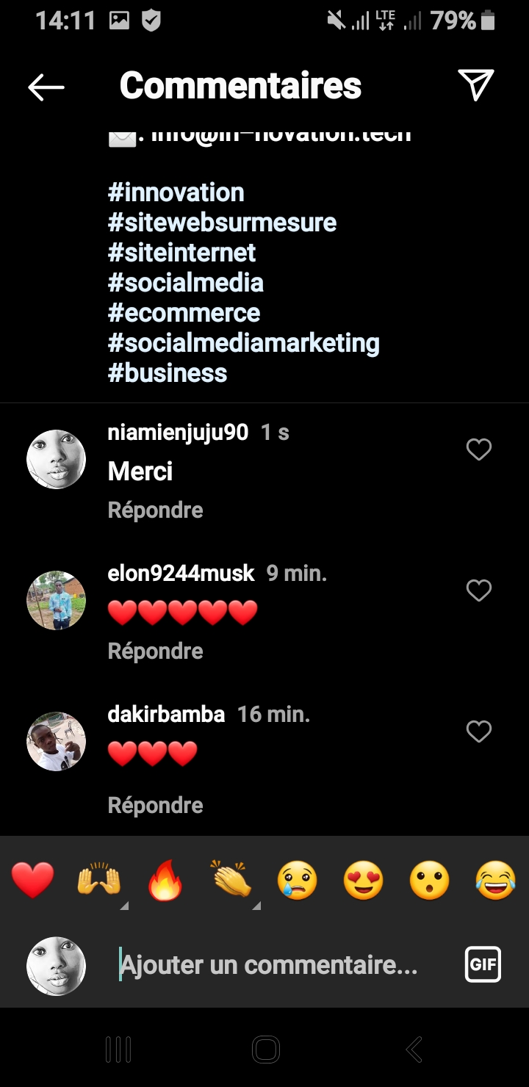Image resolution: width=529 pixels, height=1087 pixels.
Task: Like elon9244musk's comment
Action: point(479,591)
